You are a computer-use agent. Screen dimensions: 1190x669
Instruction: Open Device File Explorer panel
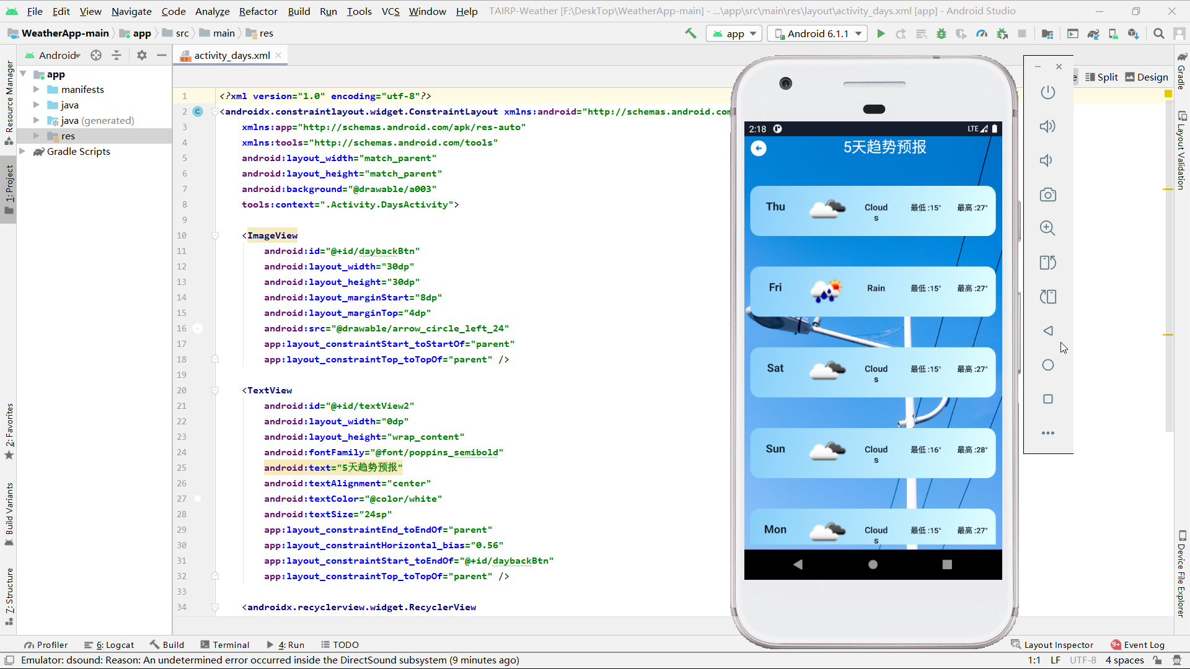[x=1181, y=574]
